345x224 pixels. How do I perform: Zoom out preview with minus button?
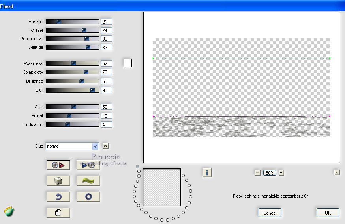[258, 173]
